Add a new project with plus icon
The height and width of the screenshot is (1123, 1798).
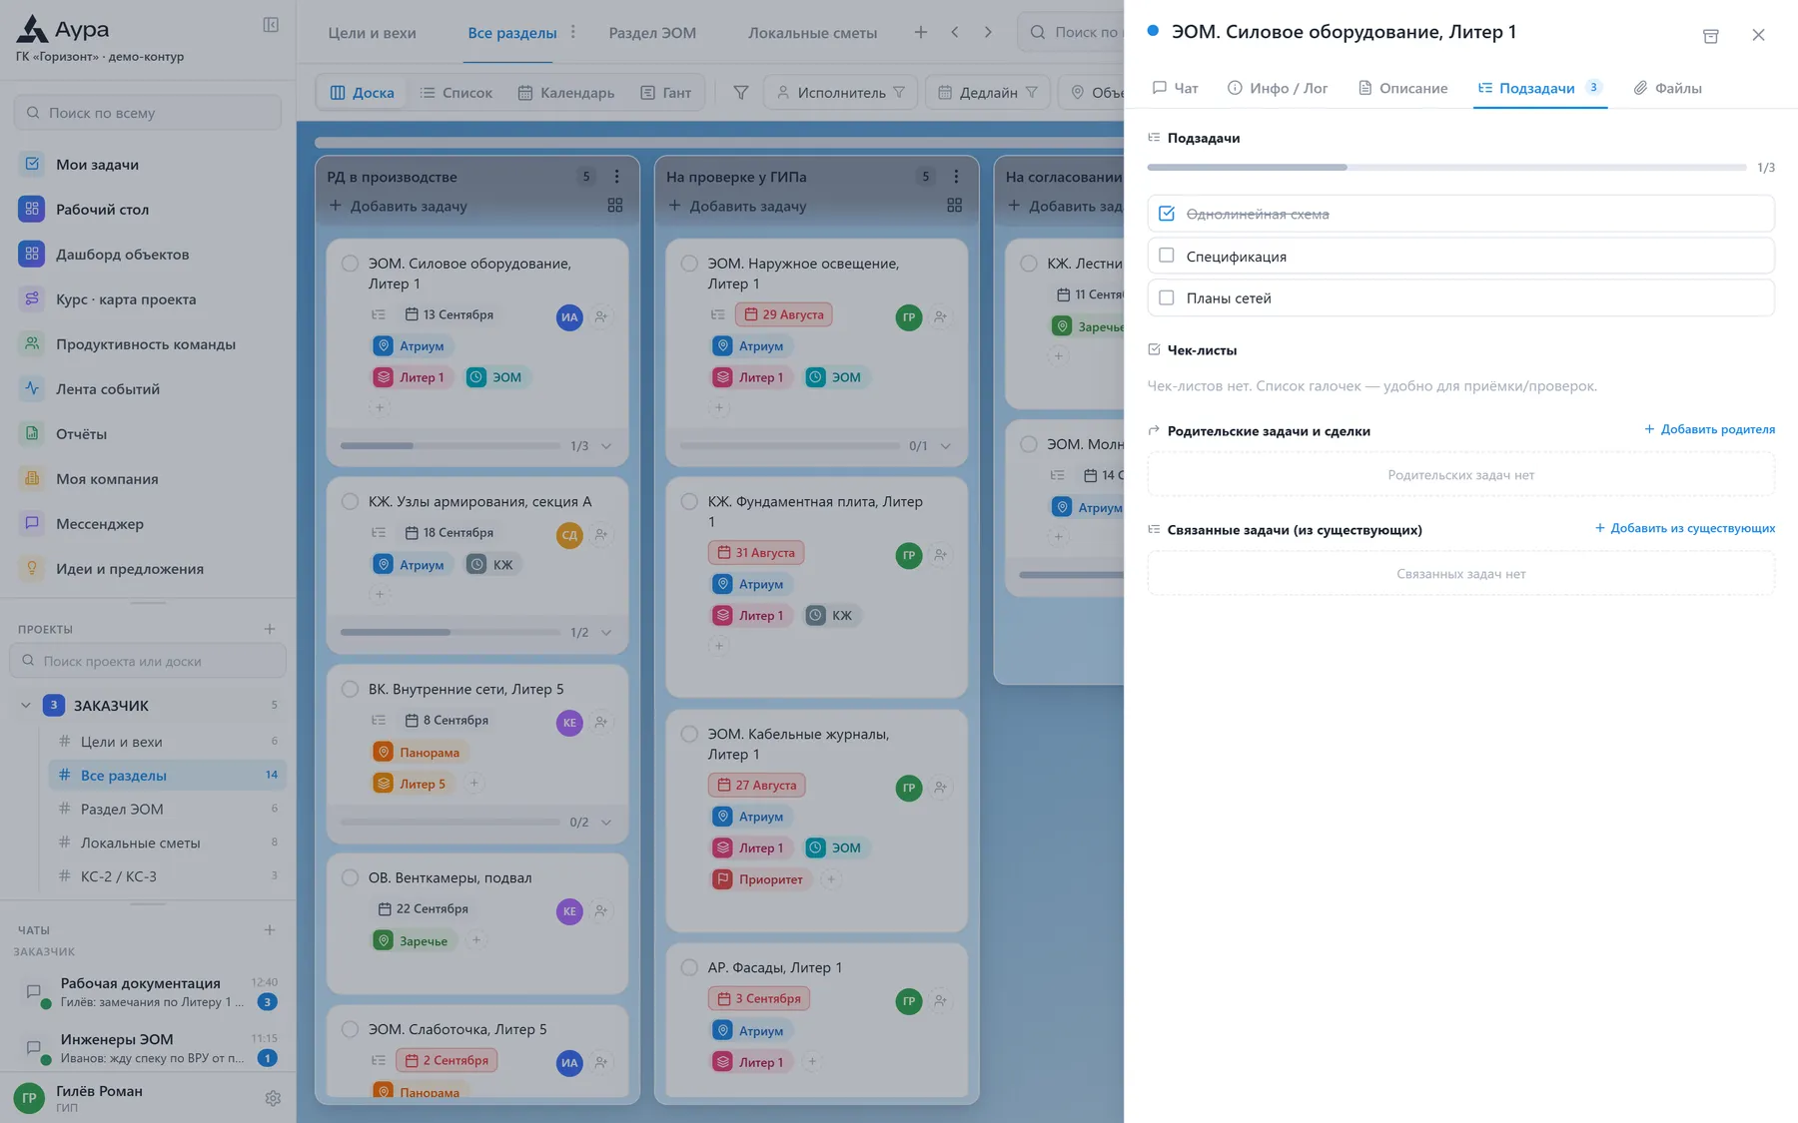point(270,629)
